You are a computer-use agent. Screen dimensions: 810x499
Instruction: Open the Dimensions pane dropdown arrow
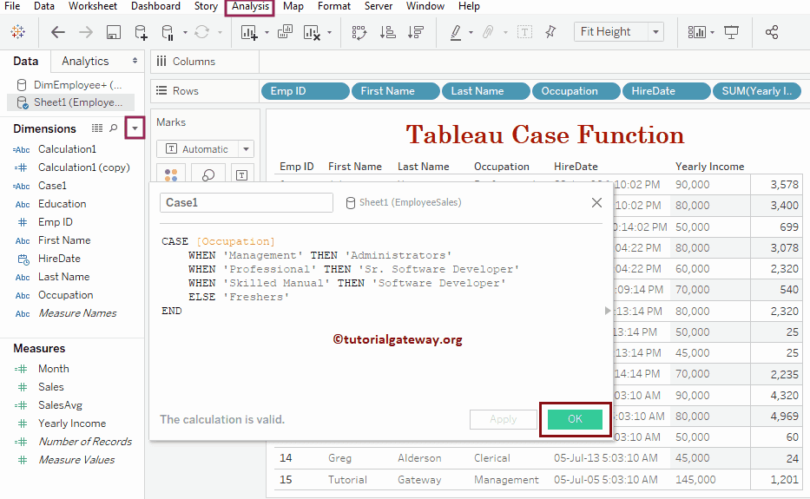(x=135, y=128)
